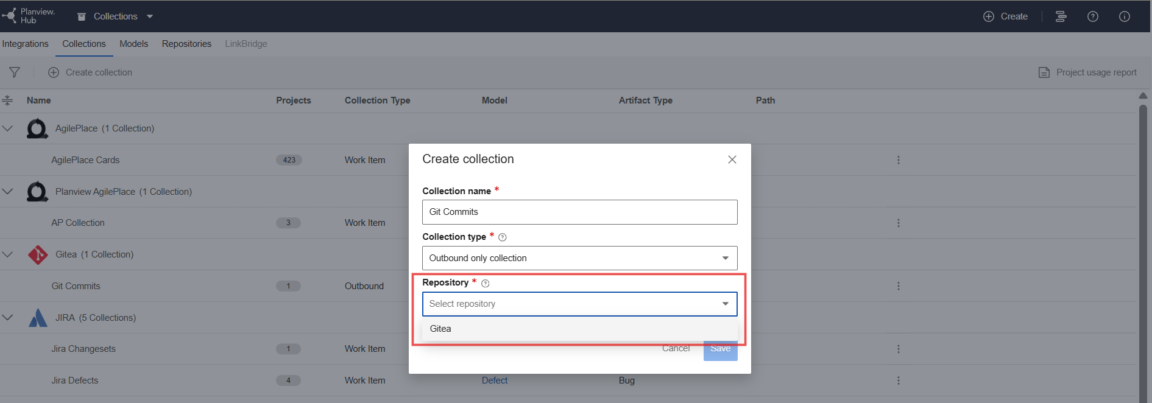Click the Projects column header
Viewport: 1152px width, 403px height.
click(294, 100)
